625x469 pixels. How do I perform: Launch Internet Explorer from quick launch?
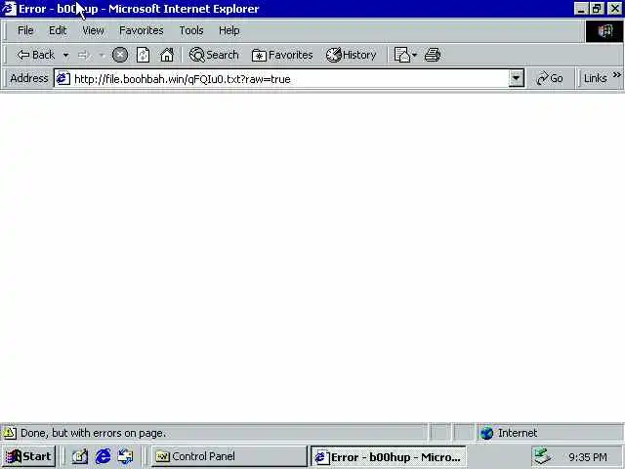(x=103, y=456)
